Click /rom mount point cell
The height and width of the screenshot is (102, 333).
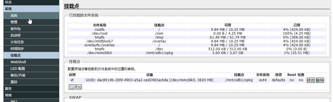[x=159, y=33]
